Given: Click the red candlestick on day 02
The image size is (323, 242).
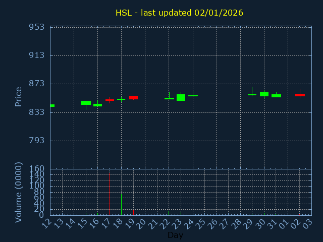Looking at the screenshot, I should point(300,95).
